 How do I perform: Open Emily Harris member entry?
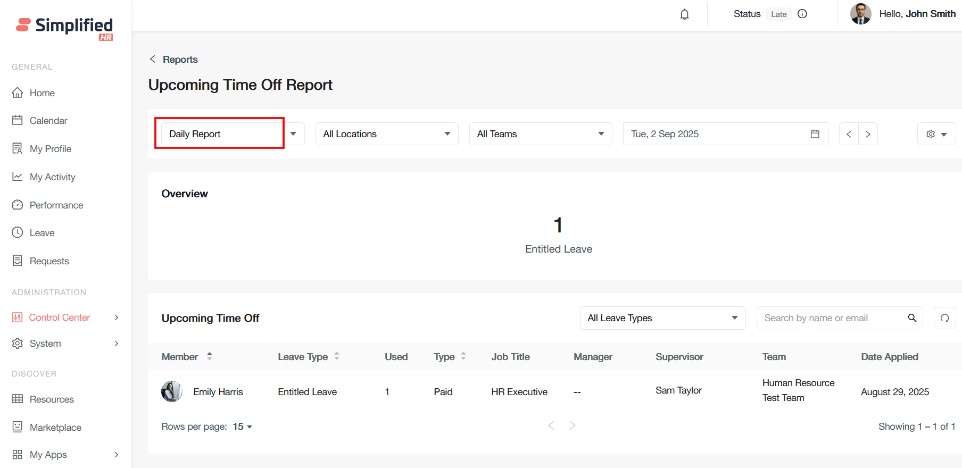coord(218,392)
